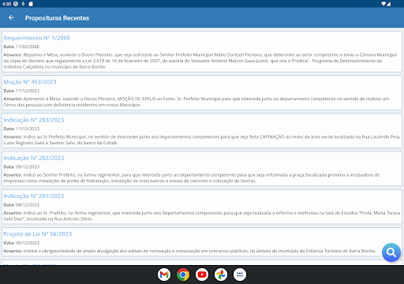Select Indicação 283 date 11/12/2023

click(28, 129)
